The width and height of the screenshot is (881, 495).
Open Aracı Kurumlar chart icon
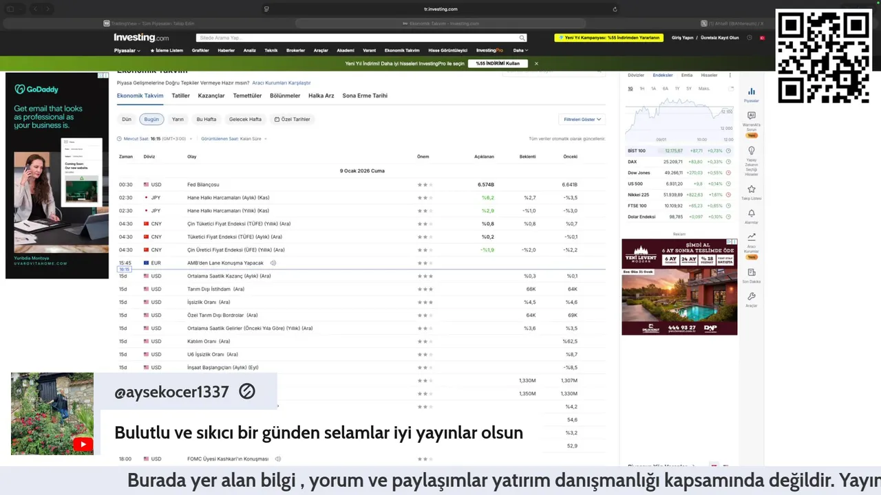[x=751, y=237]
